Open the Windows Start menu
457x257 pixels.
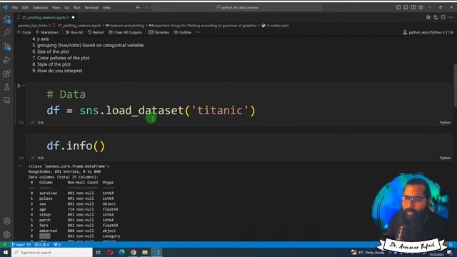[x=6, y=252]
